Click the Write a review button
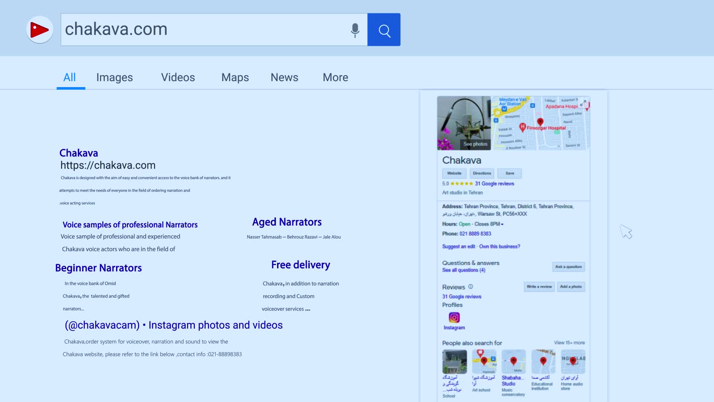 (539, 287)
